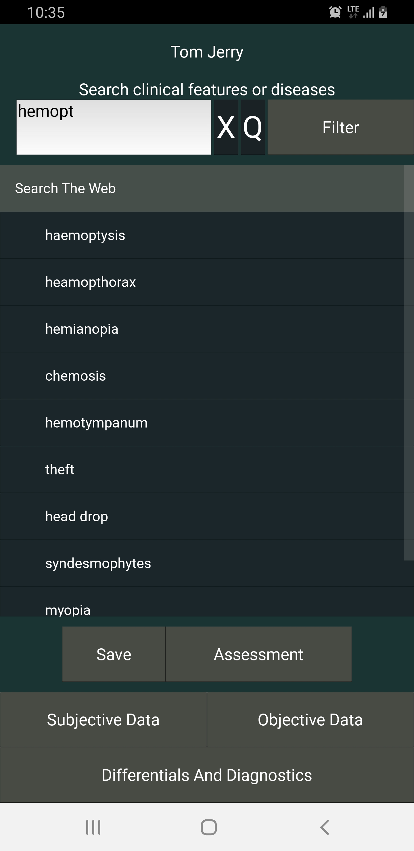Choose haemoptysis from the results
Screen dimensions: 414x851
(x=85, y=235)
